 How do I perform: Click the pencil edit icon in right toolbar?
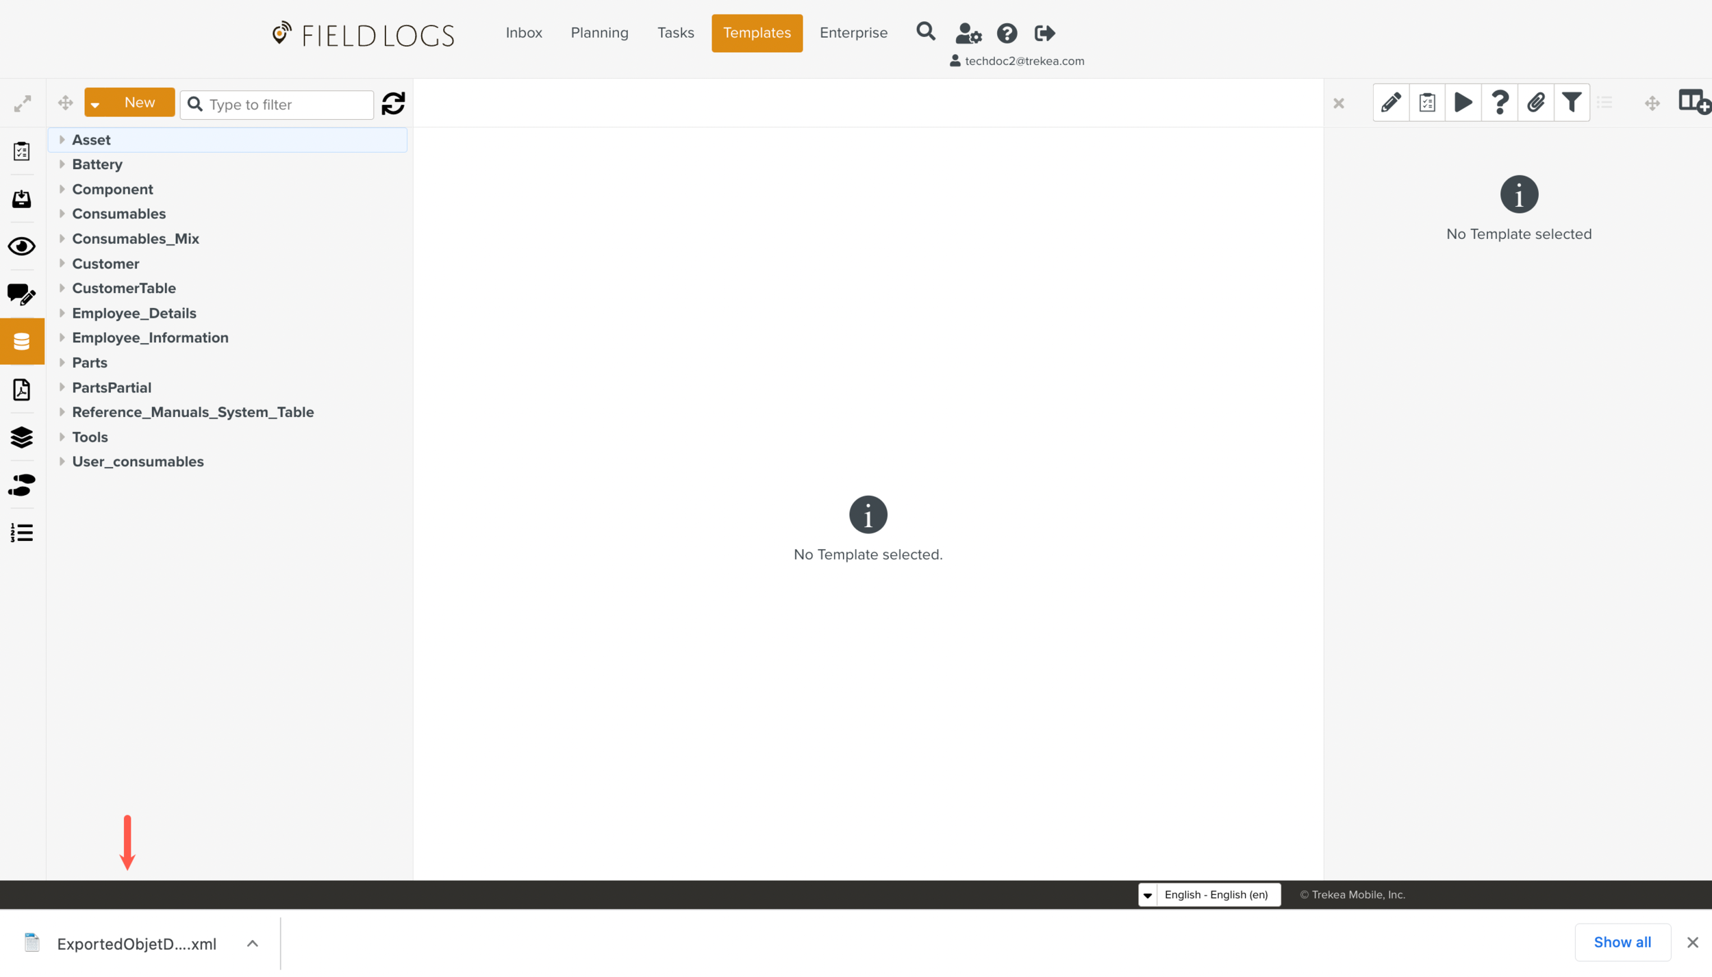1392,103
